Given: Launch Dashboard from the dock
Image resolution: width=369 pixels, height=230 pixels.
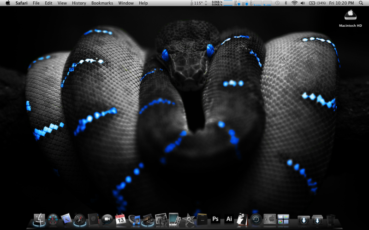Looking at the screenshot, I should click(x=53, y=220).
